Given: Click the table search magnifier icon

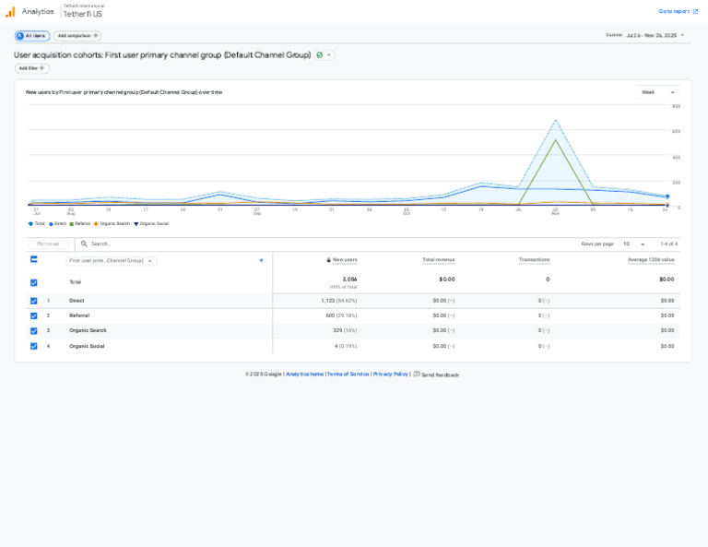Looking at the screenshot, I should tap(84, 244).
